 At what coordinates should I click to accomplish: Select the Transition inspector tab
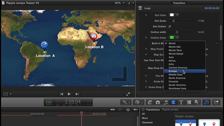click(179, 3)
